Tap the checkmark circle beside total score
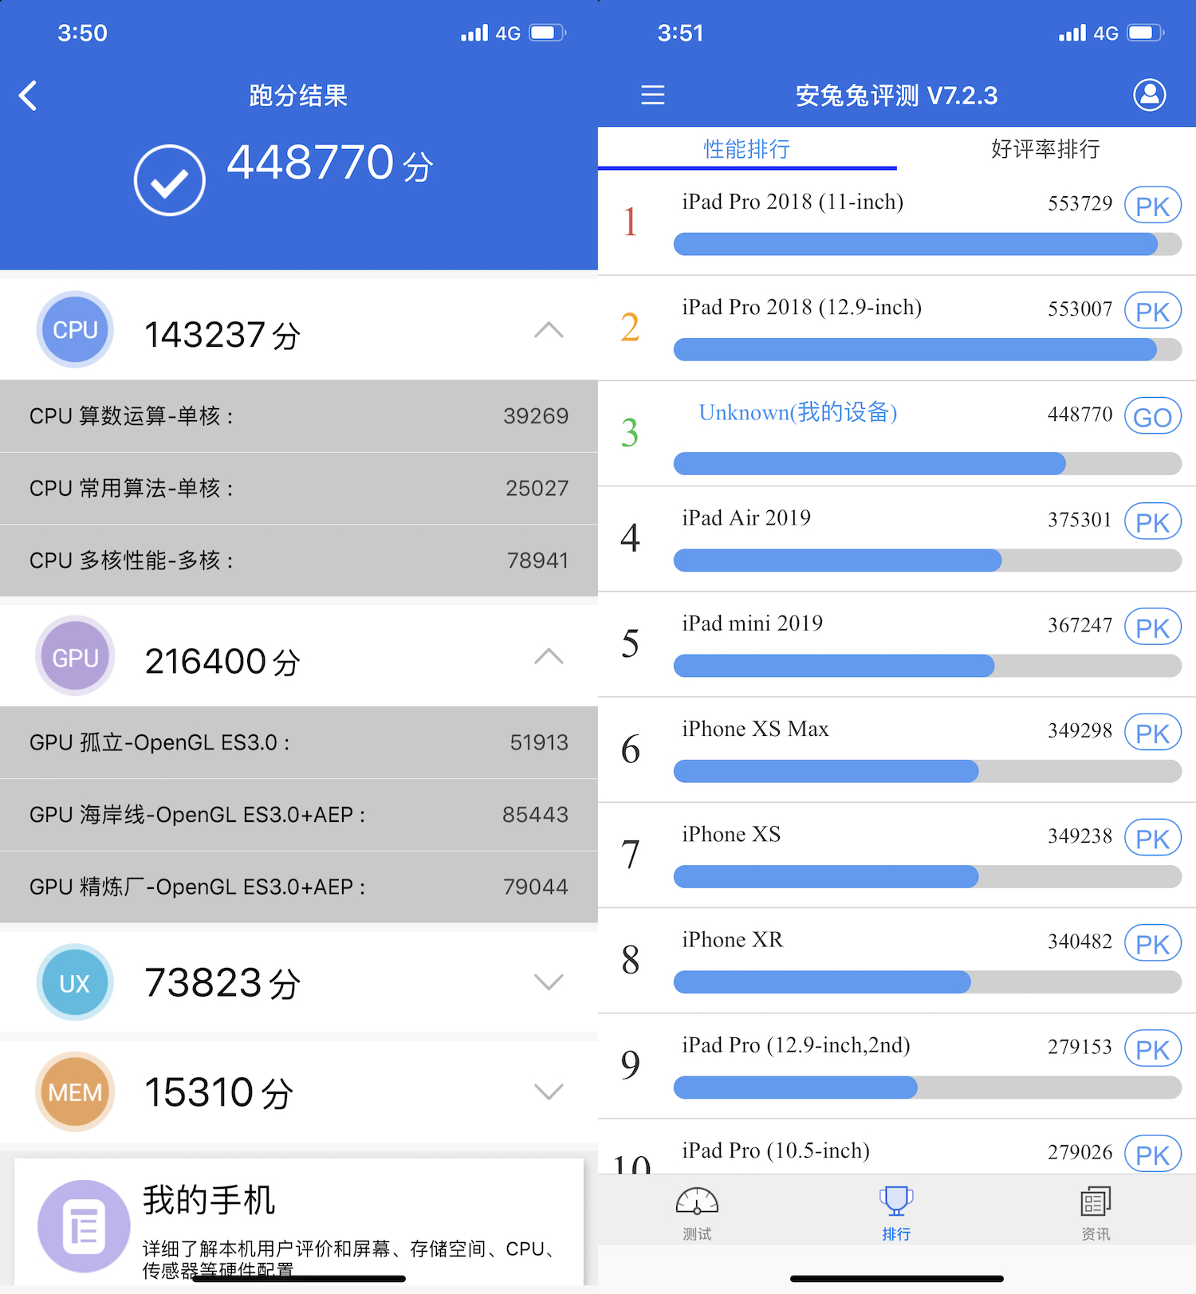 pos(169,180)
